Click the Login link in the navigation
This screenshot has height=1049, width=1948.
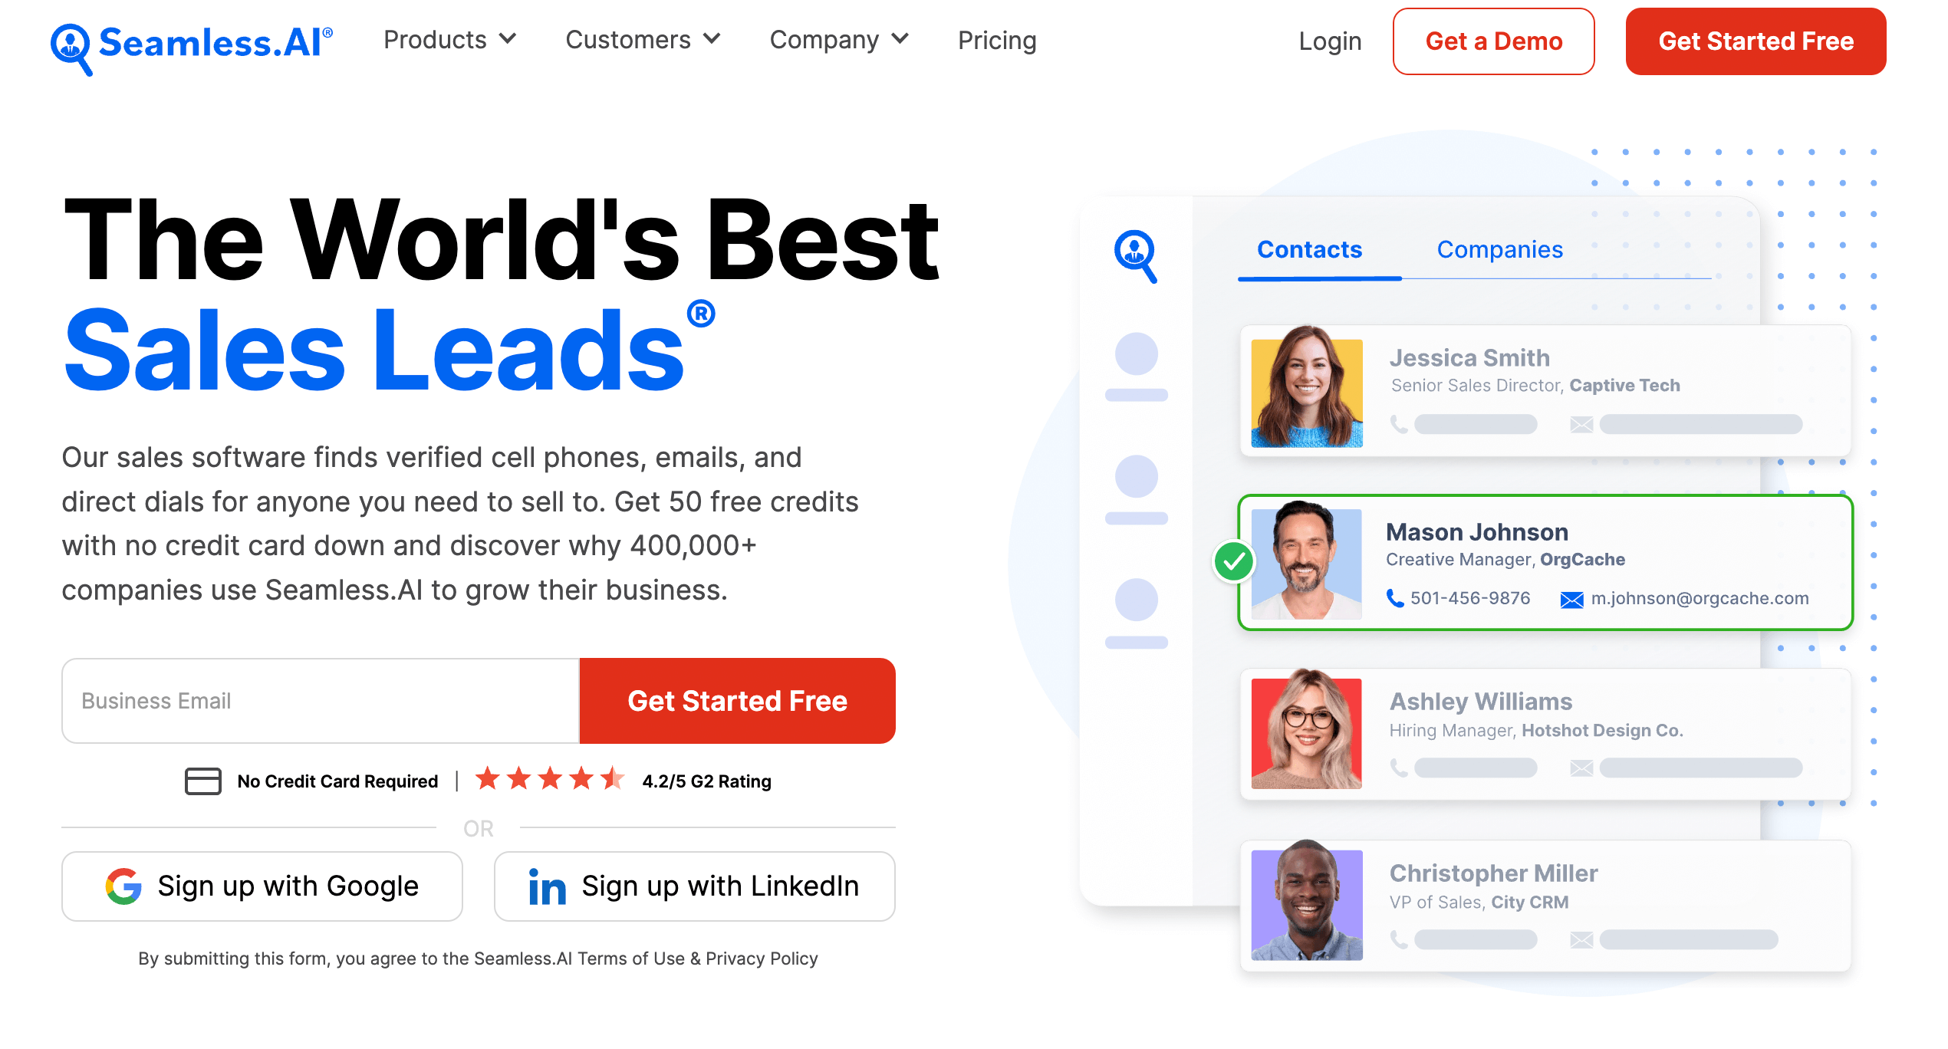[x=1331, y=40]
